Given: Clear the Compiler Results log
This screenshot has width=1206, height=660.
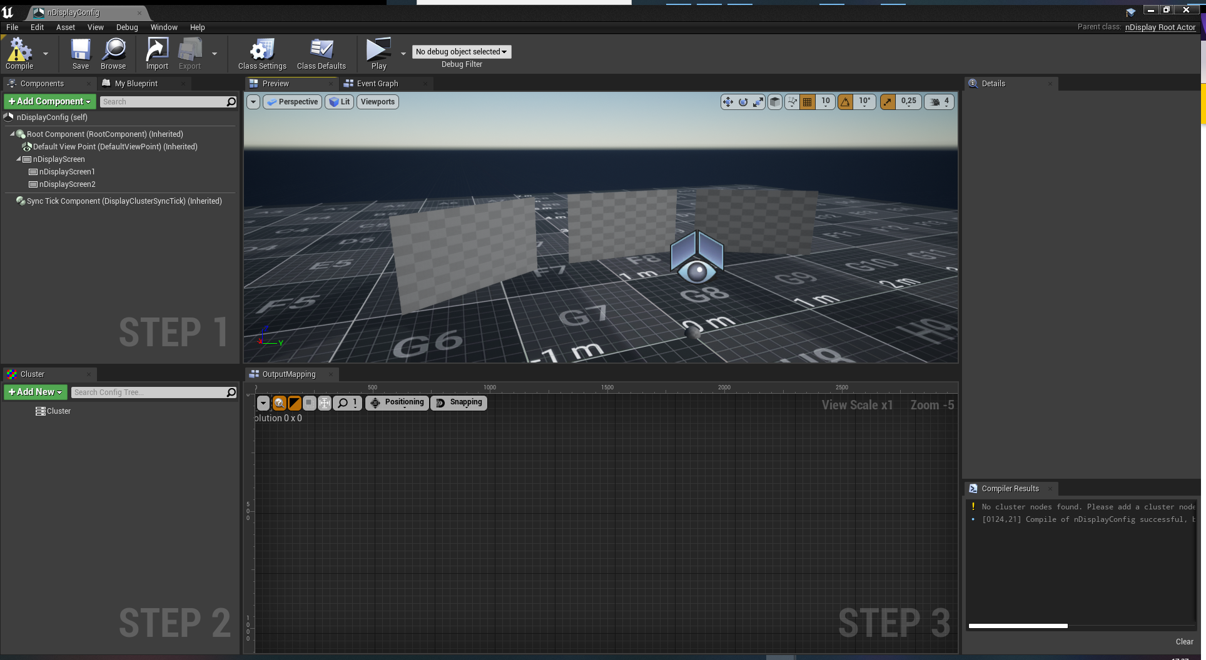Looking at the screenshot, I should (x=1184, y=642).
